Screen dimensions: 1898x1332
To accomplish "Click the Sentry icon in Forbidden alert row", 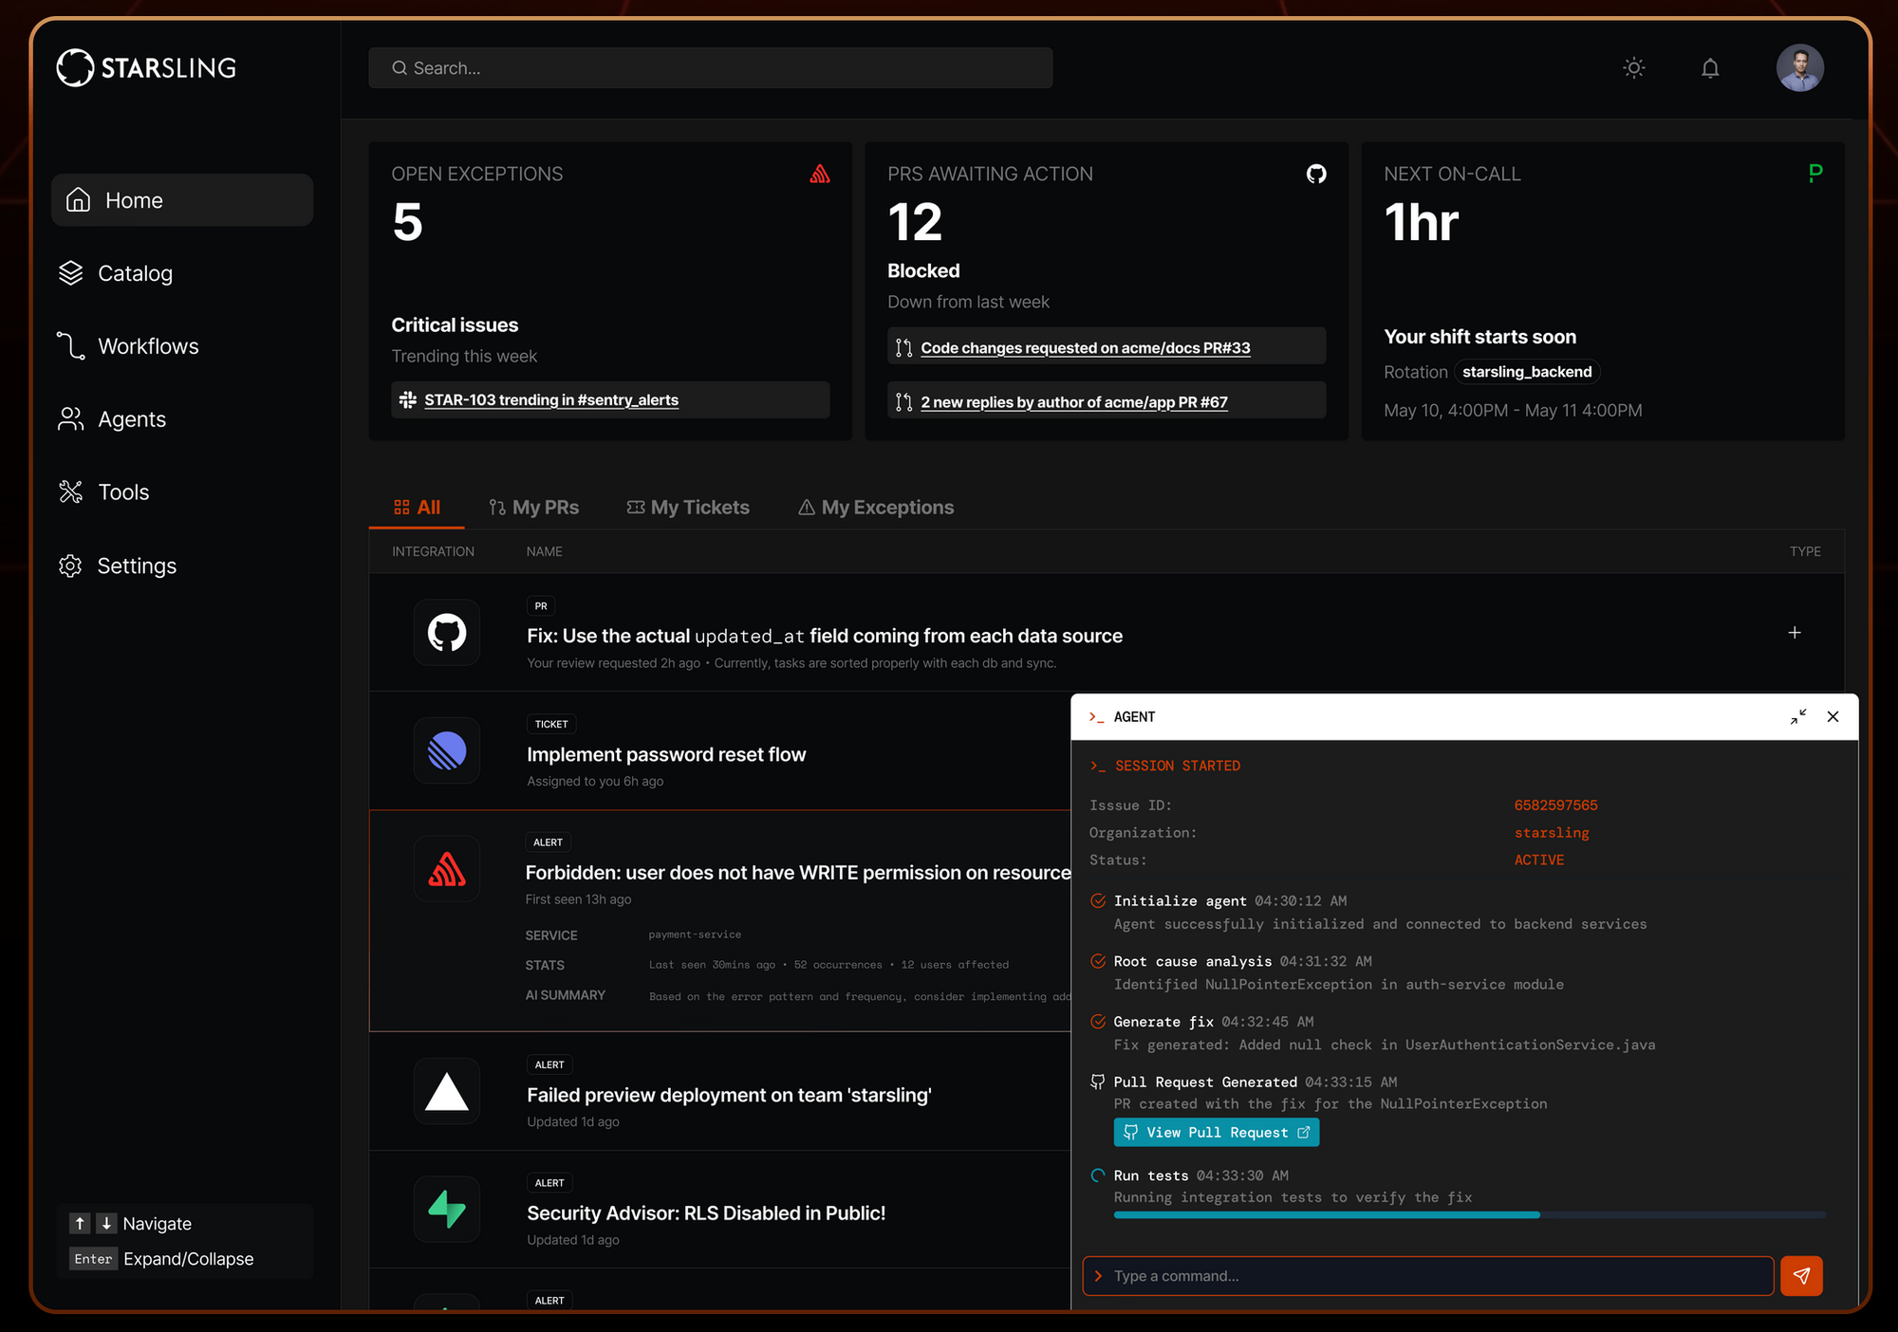I will click(x=447, y=869).
